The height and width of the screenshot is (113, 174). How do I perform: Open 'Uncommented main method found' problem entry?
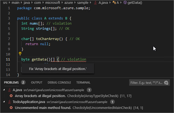coord(87,108)
